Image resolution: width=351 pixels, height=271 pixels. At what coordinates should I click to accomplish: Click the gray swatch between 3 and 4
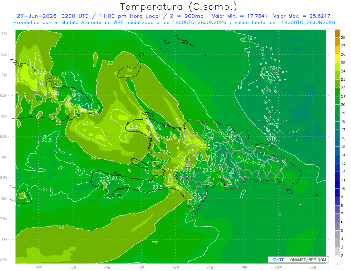tap(337, 243)
